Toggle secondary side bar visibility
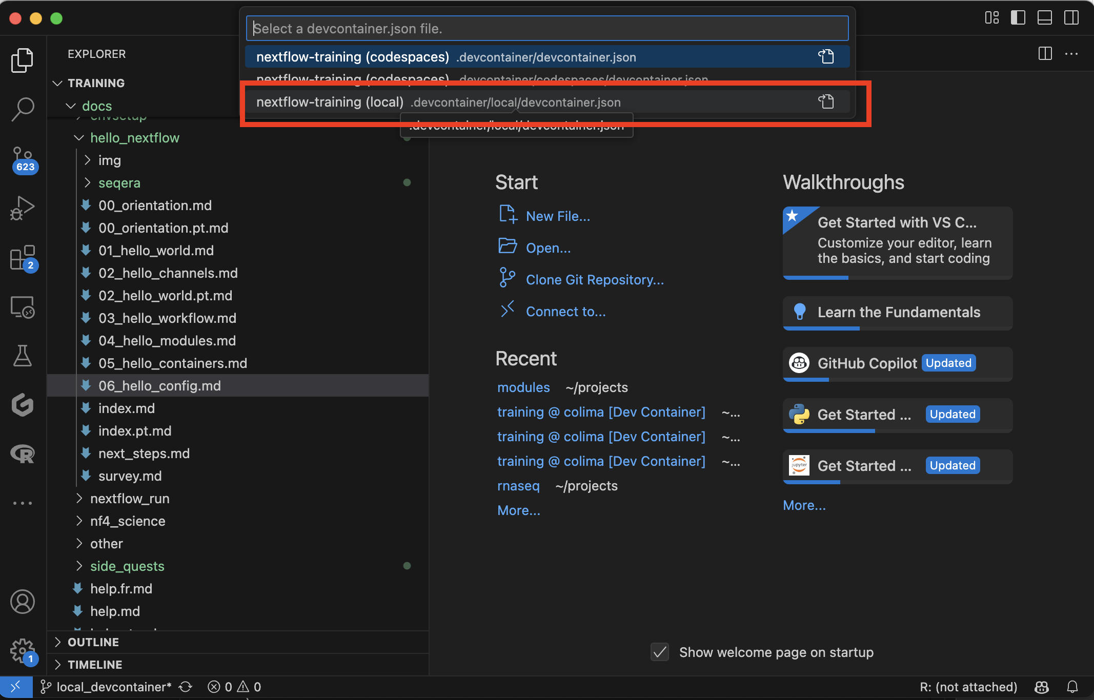Viewport: 1094px width, 700px height. [1071, 18]
